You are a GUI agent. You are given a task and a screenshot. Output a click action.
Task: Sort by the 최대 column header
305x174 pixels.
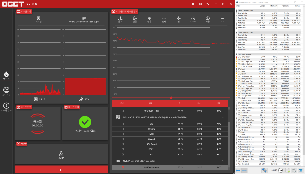pyautogui.click(x=218, y=103)
